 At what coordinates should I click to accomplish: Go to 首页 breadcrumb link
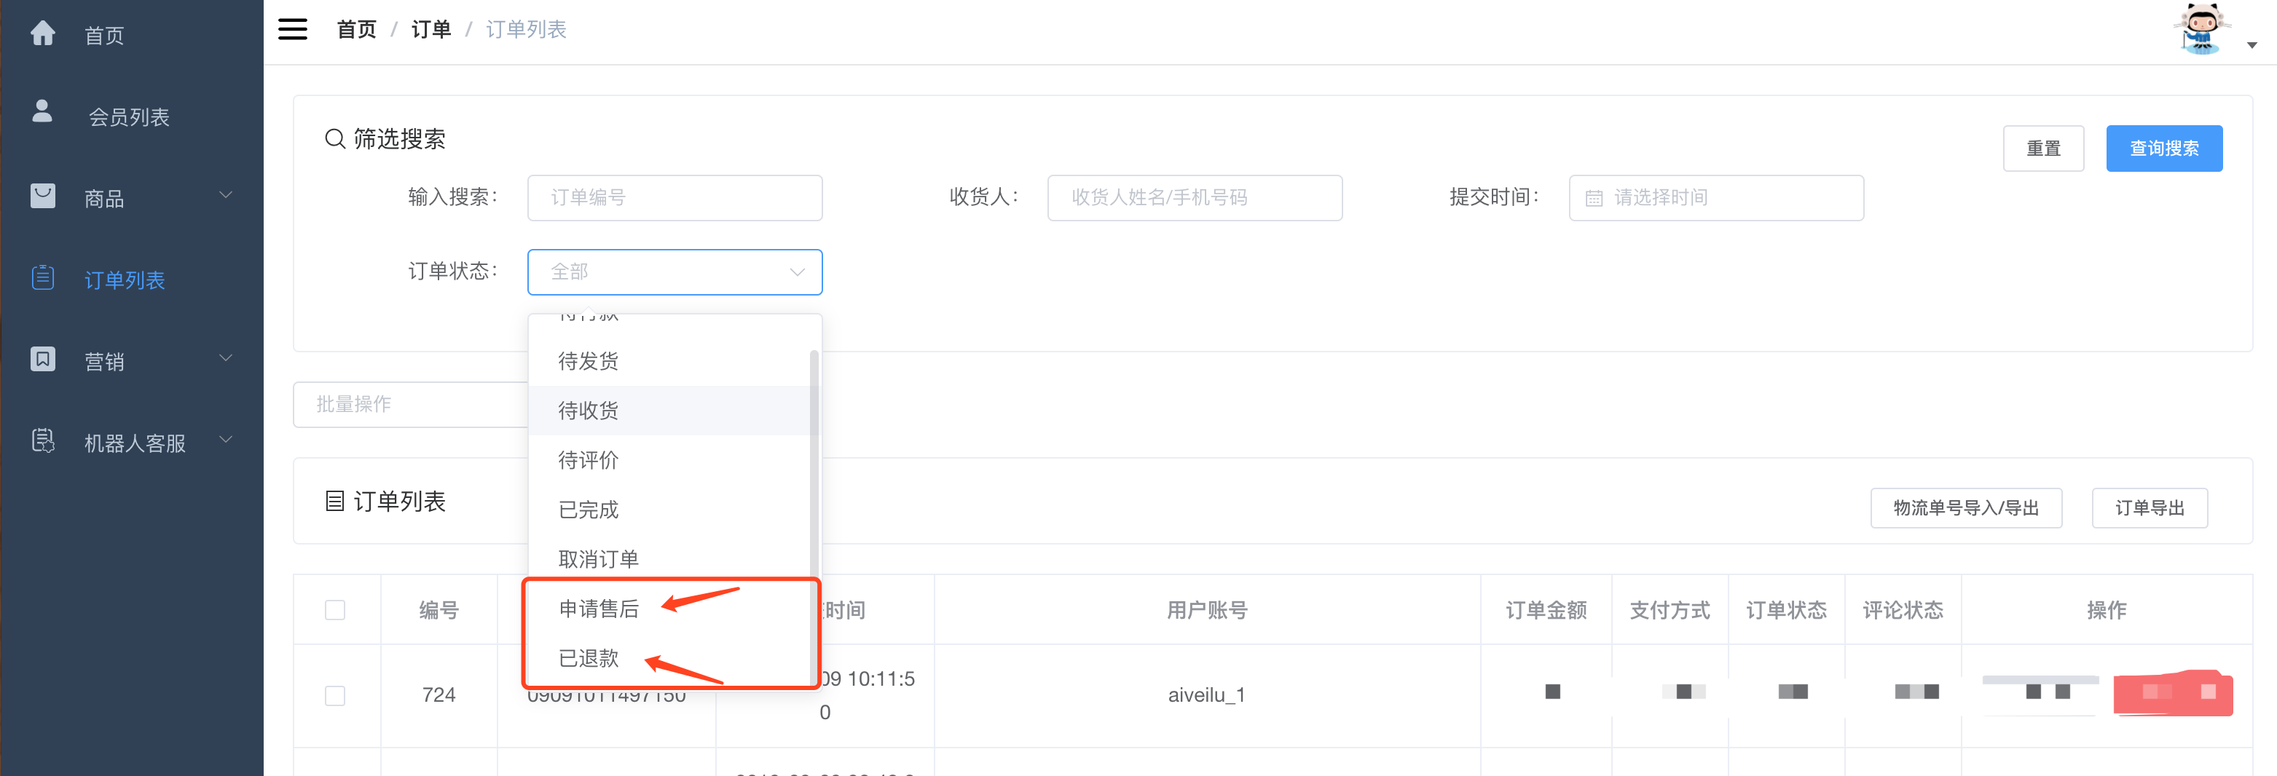(x=356, y=29)
